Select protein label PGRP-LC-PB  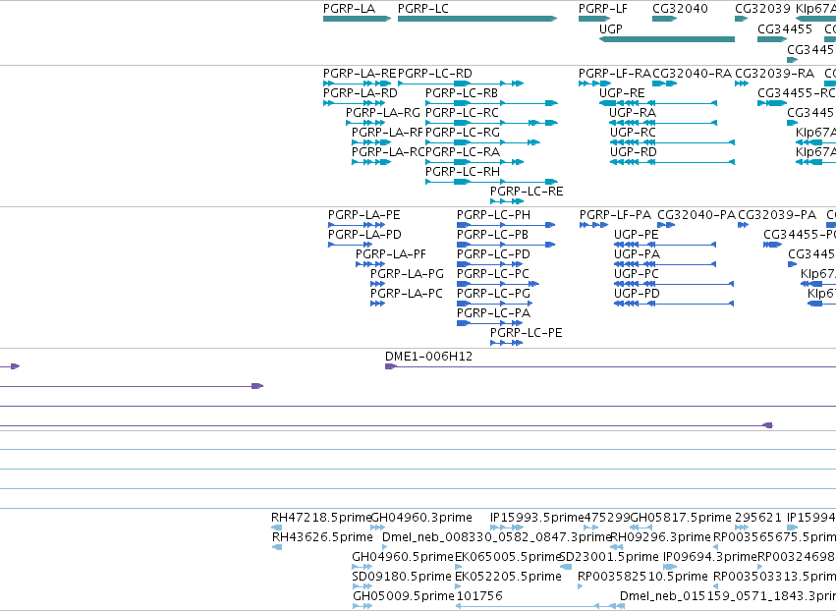tap(492, 235)
